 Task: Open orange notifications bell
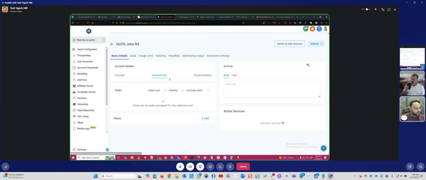tap(312, 29)
